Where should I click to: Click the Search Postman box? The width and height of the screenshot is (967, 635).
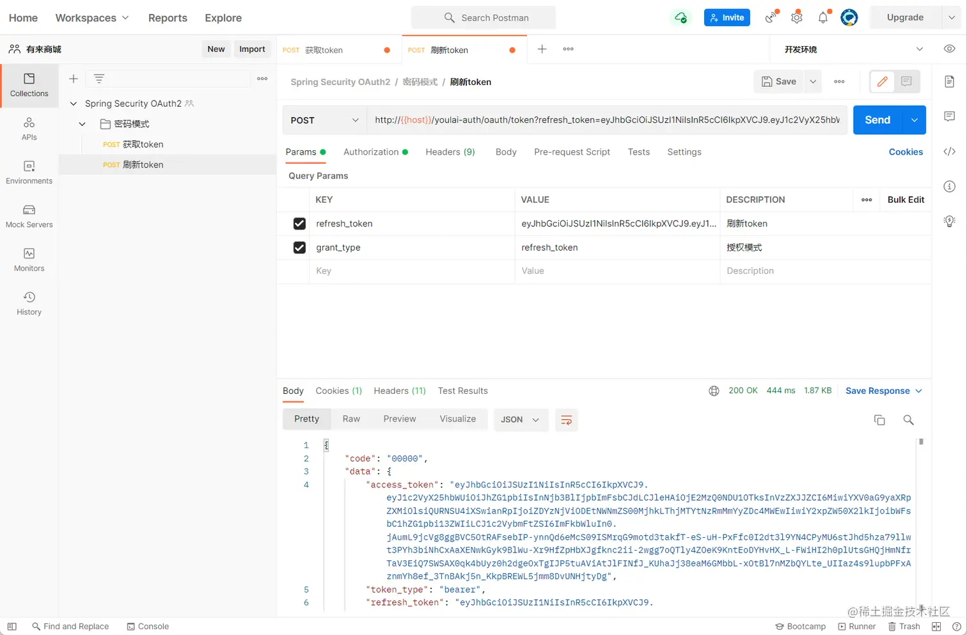pyautogui.click(x=483, y=18)
